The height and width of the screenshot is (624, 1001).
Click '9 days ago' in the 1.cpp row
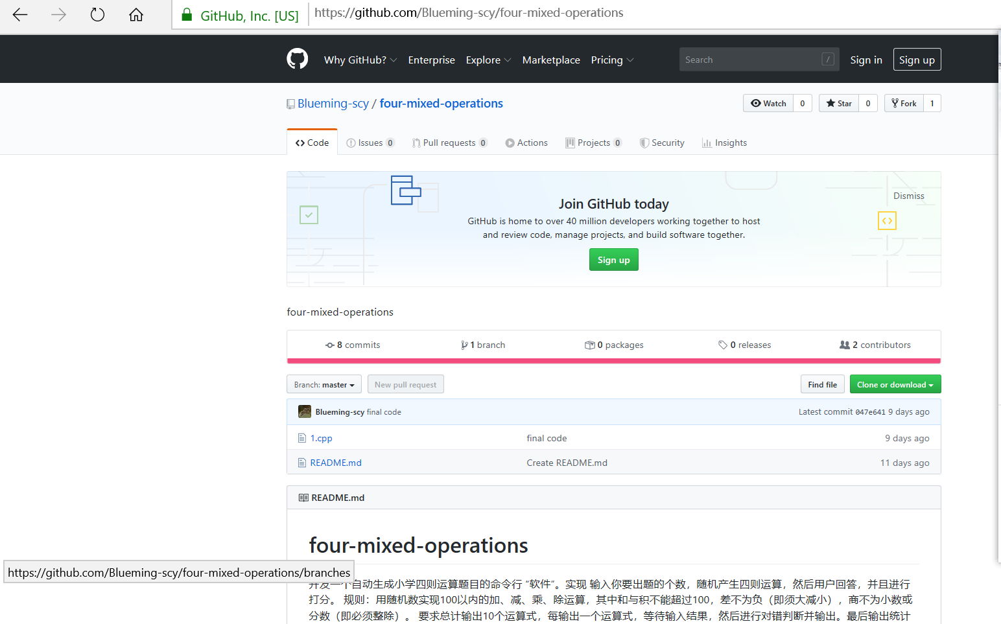coord(907,438)
